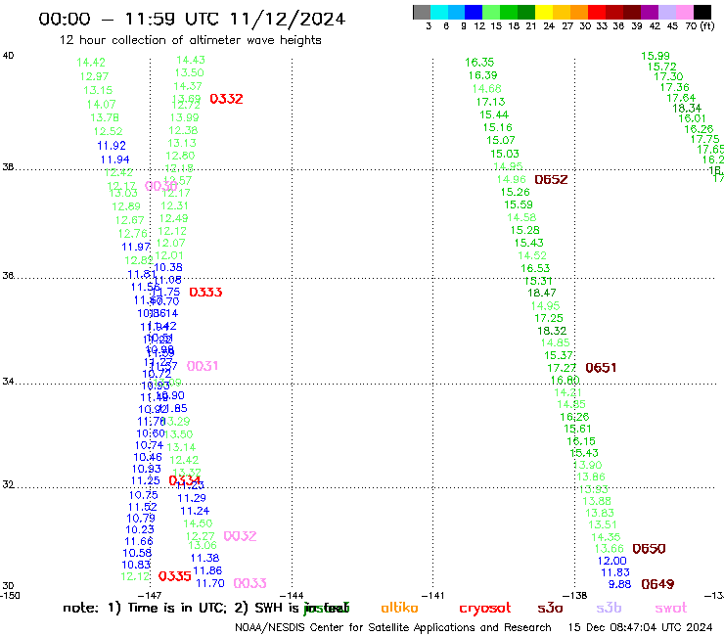This screenshot has height=636, width=724.
Task: Click the purple swatch in the color scale
Action: pyautogui.click(x=650, y=12)
